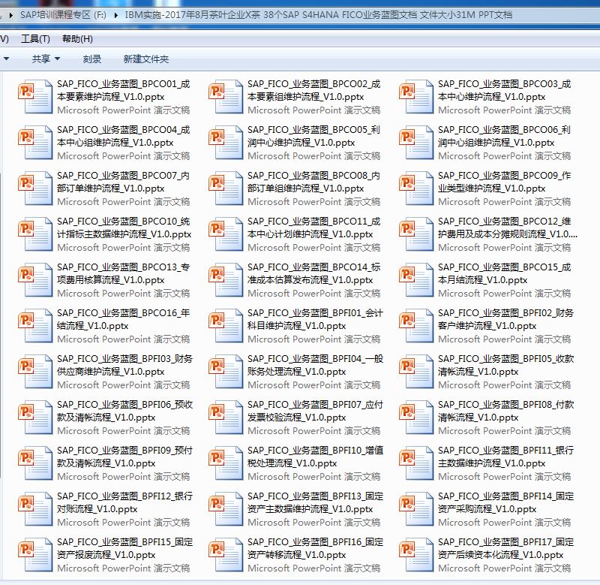Select BPCO05 利润中心维护流程 file icon
The image size is (600, 585).
coord(226,143)
